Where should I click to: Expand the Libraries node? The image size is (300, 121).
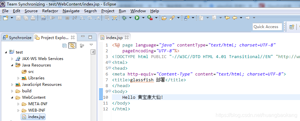pos(19,78)
